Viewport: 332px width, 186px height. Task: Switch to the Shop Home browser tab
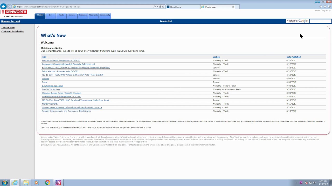pos(183,7)
